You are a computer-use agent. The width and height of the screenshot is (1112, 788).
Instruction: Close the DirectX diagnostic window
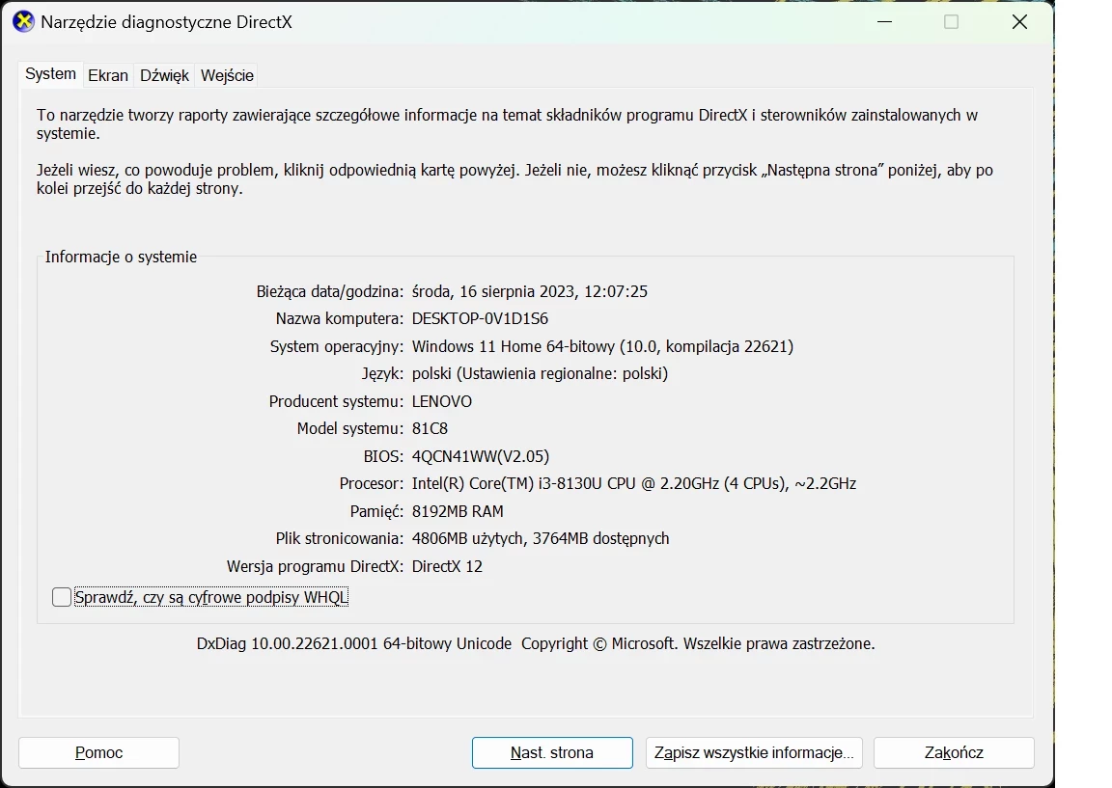(1019, 22)
